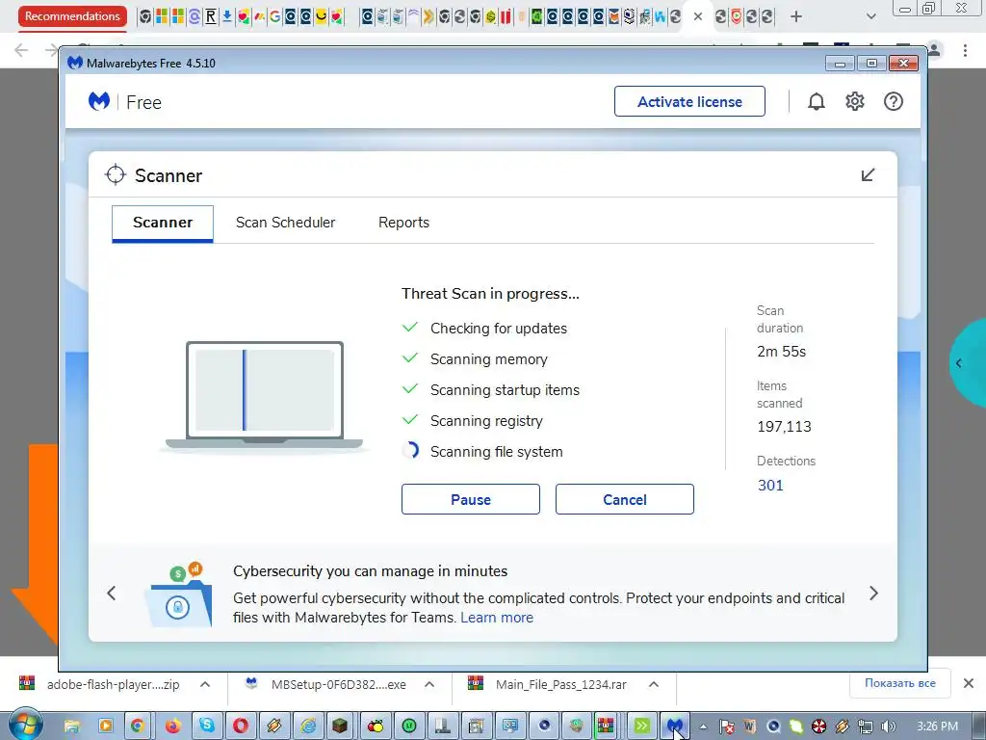
Task: Open the network tray icon
Action: [866, 727]
